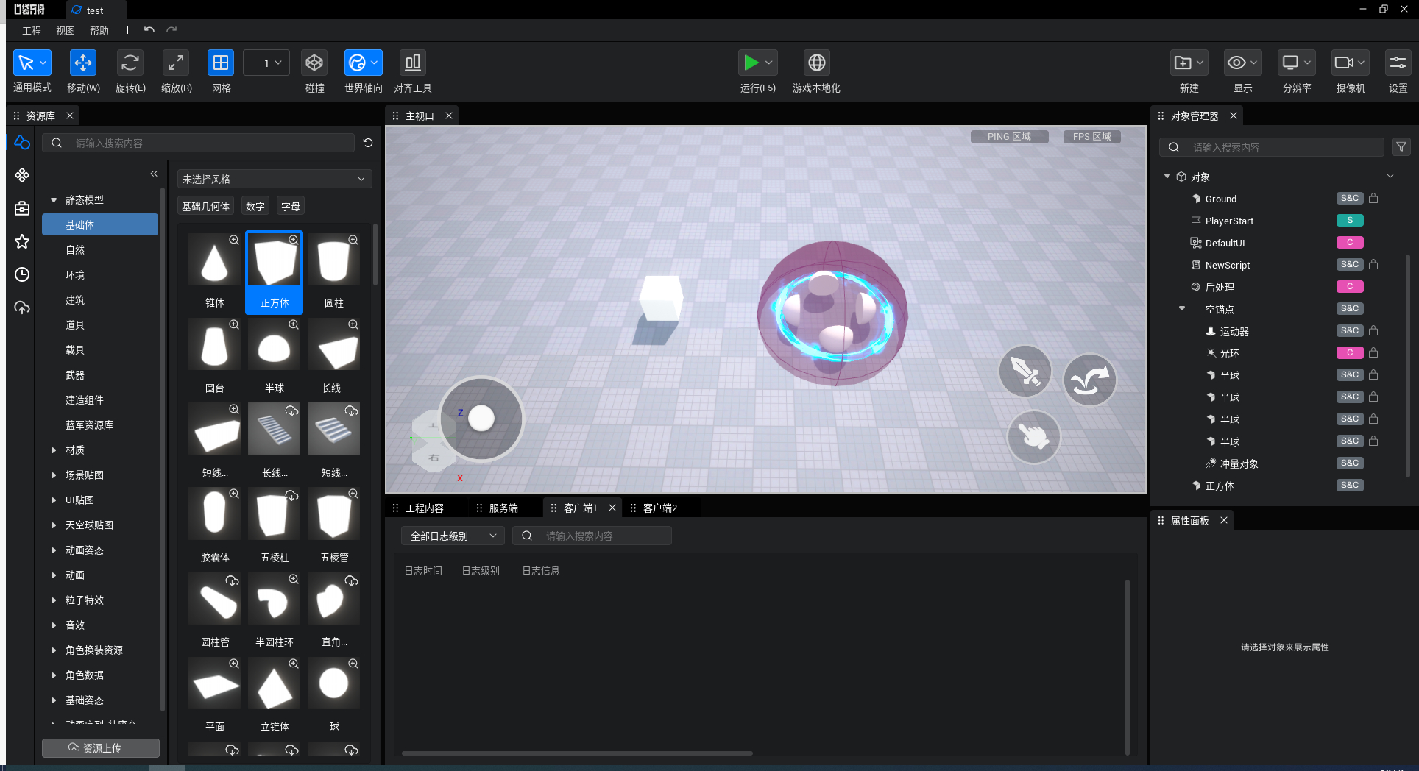Open cloud upload sidebar icon
1419x771 pixels.
(22, 308)
